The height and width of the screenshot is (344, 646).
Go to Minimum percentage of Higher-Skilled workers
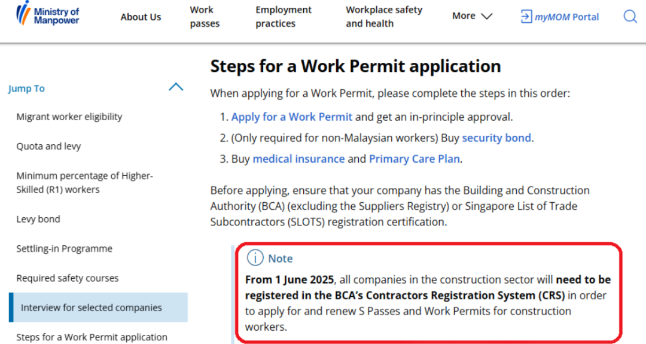(x=84, y=182)
